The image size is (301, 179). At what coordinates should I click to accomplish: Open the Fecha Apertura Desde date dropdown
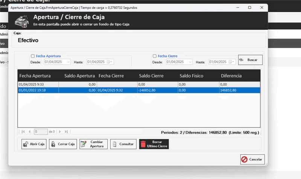[68, 62]
